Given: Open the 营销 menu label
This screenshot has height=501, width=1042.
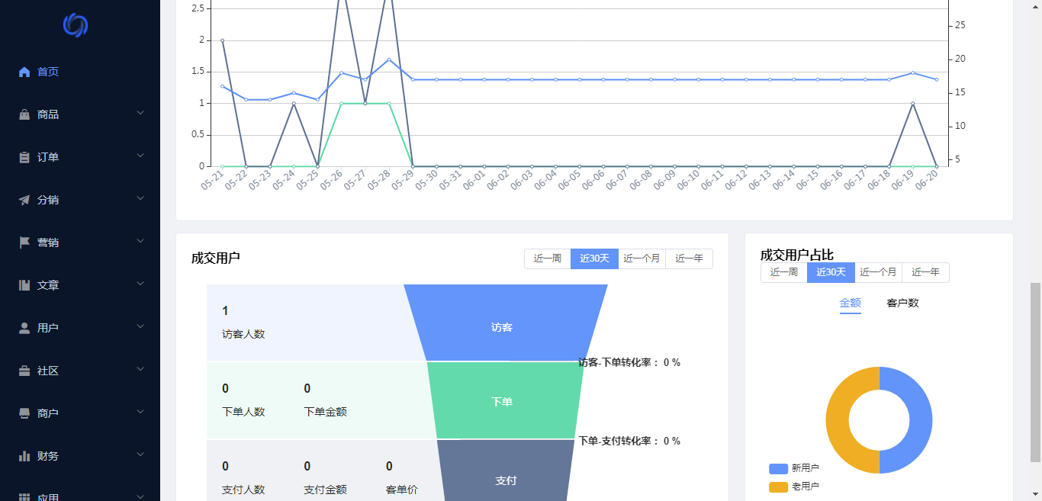Looking at the screenshot, I should 48,242.
